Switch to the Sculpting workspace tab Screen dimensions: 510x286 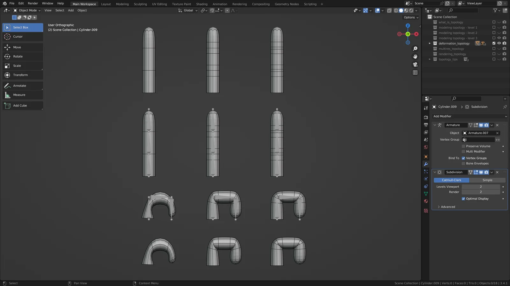(x=140, y=4)
